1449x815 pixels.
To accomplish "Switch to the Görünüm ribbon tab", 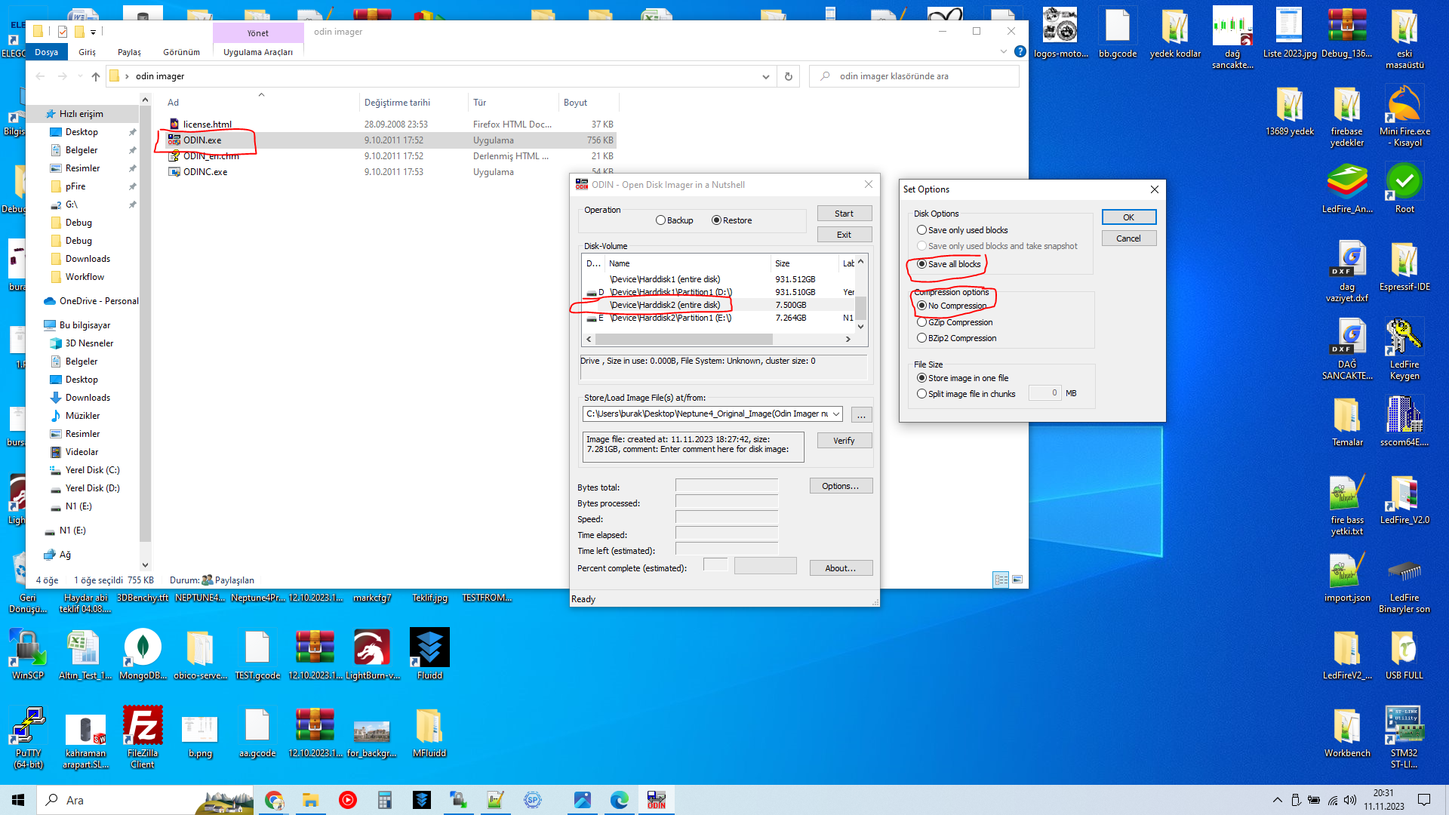I will (x=181, y=52).
